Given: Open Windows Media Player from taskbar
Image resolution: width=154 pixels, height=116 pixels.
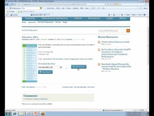Looking at the screenshot, I should click(x=29, y=114).
